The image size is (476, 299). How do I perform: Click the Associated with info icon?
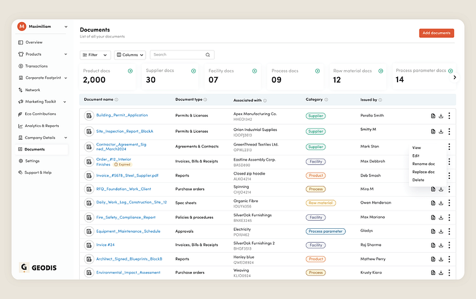click(x=265, y=101)
